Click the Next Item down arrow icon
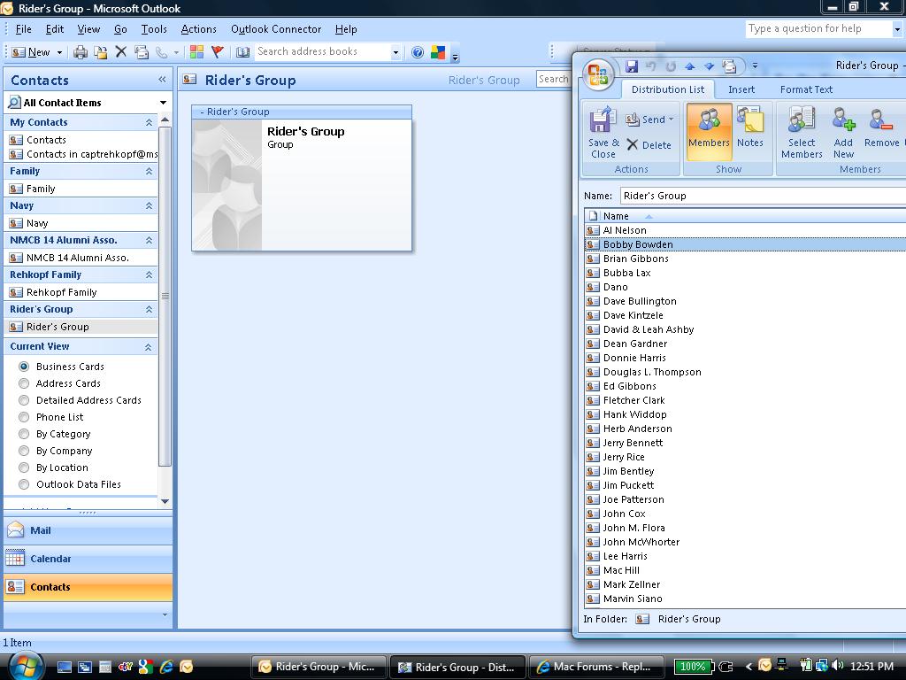This screenshot has width=906, height=680. [709, 66]
